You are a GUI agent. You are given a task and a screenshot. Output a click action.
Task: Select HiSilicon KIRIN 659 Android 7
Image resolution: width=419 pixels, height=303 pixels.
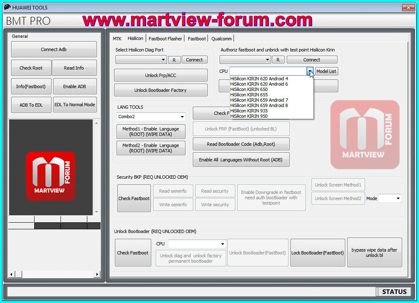(272, 100)
